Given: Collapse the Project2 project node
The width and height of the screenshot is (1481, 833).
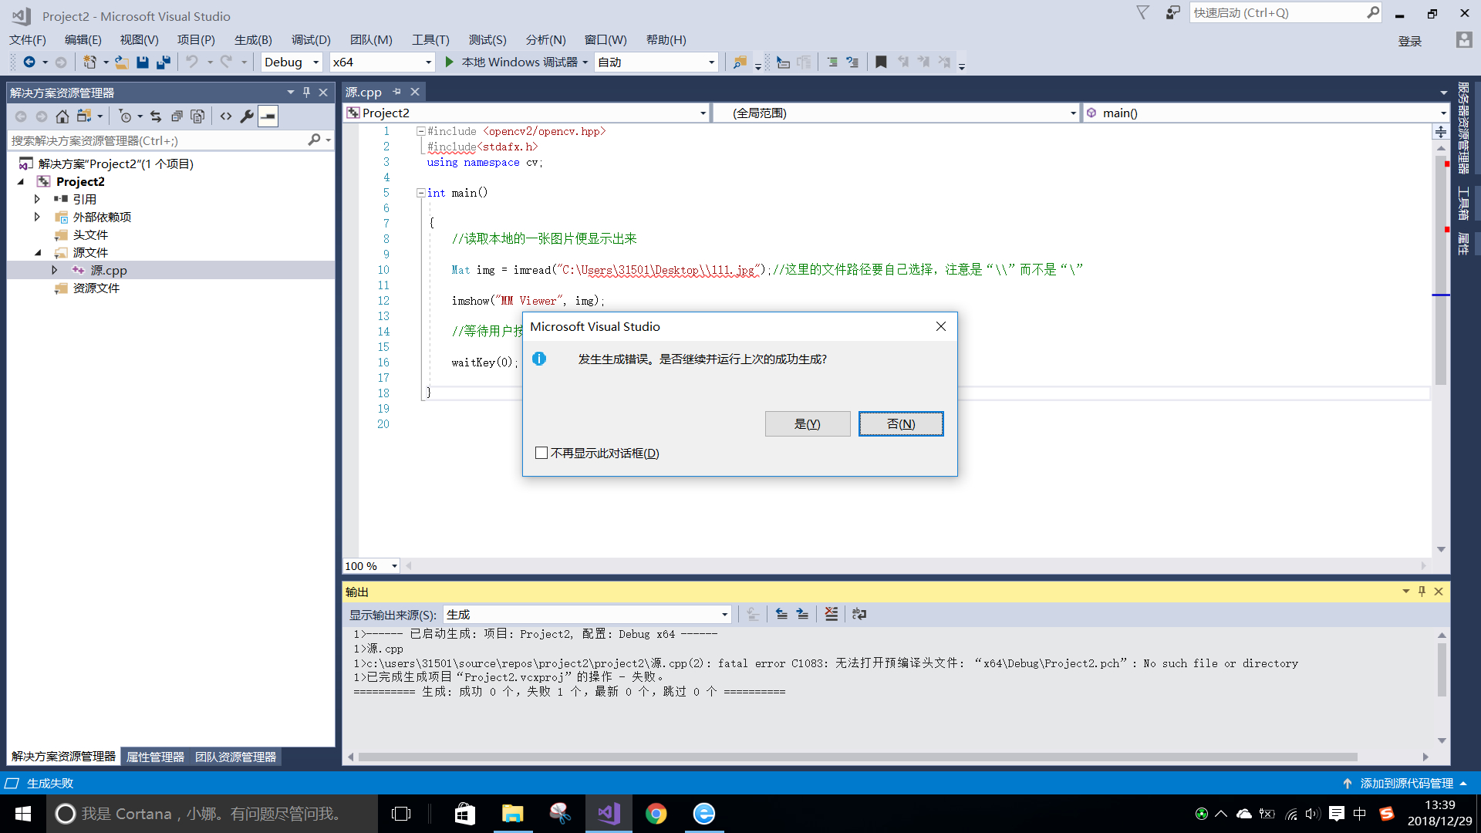Looking at the screenshot, I should (x=21, y=181).
